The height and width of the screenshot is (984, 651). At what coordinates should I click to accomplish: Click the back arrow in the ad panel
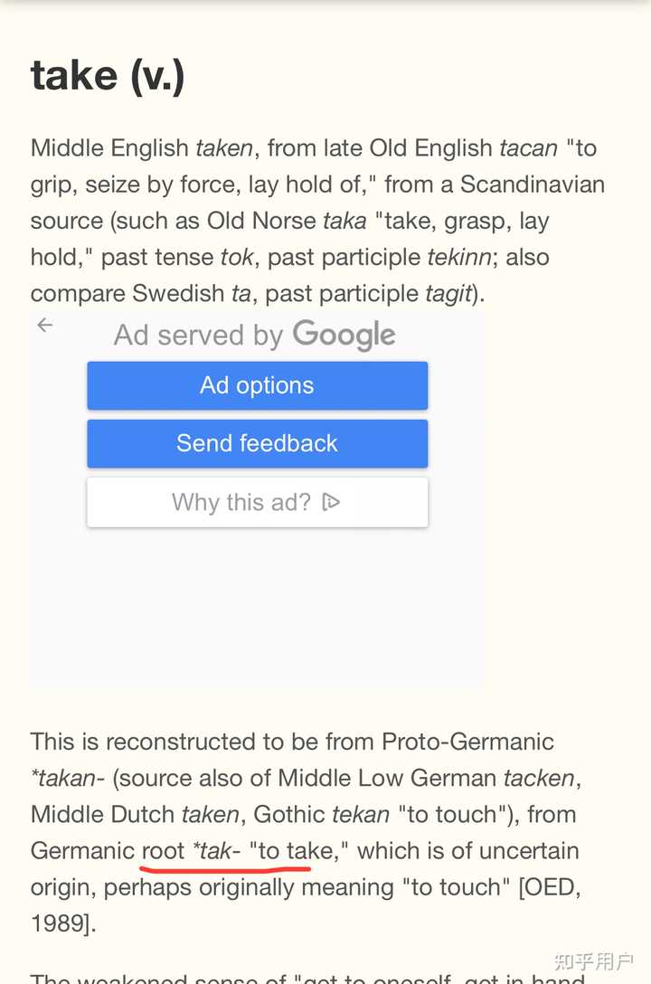point(45,326)
